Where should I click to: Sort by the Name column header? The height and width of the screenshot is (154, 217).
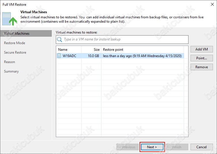(x=69, y=50)
